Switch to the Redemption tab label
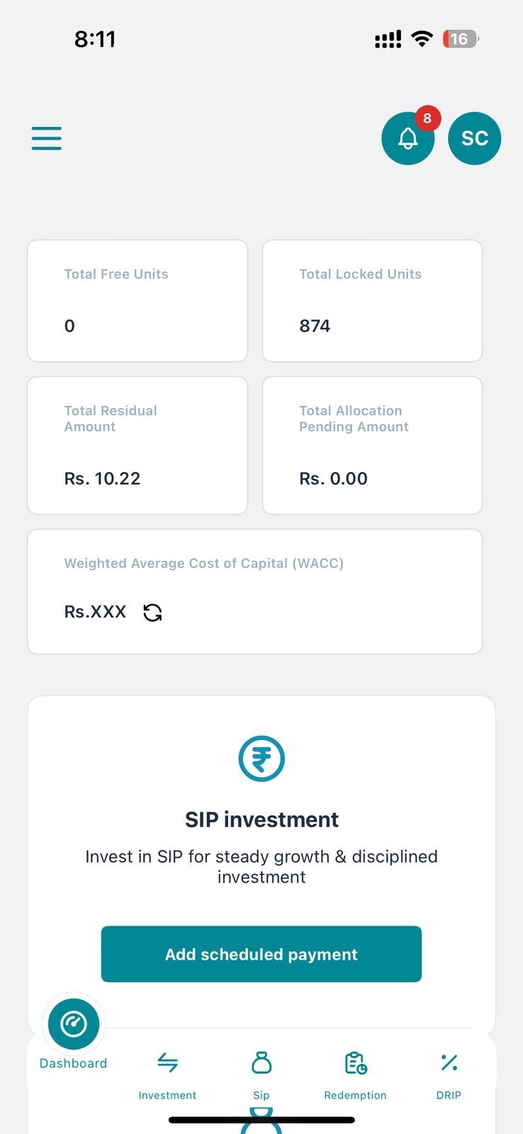This screenshot has height=1134, width=523. coord(356,1095)
